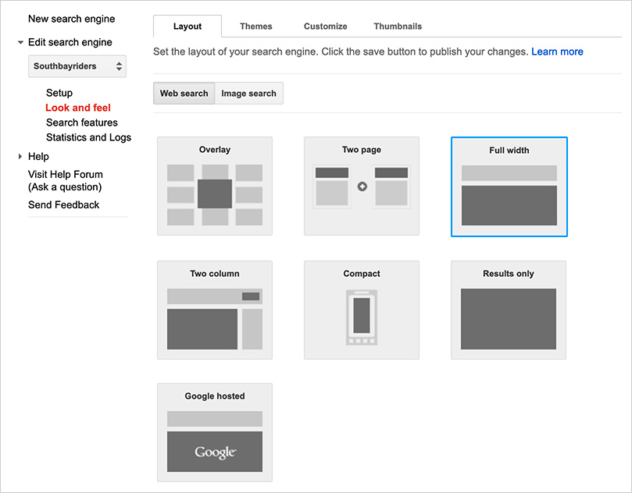632x493 pixels.
Task: Open the Send Feedback link
Action: tap(64, 204)
